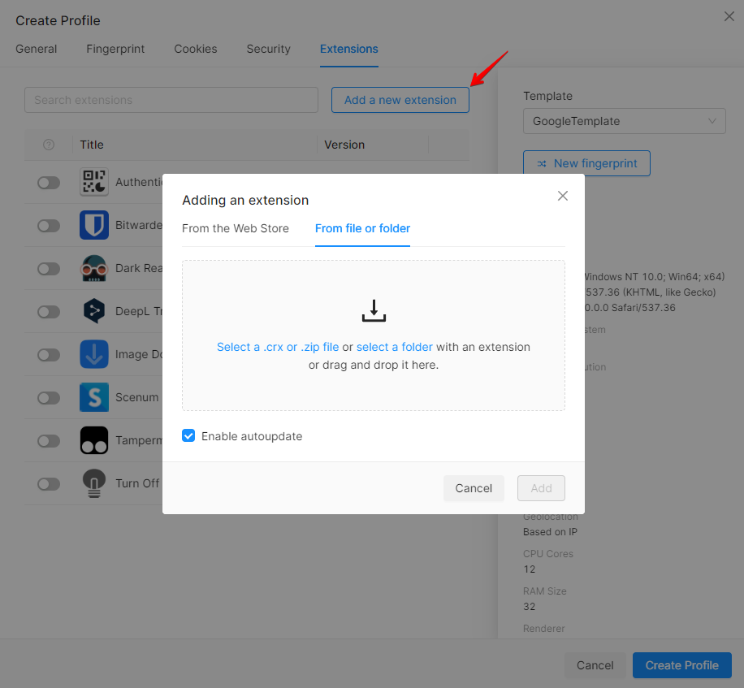Click the help question mark in table header
The image size is (744, 688).
point(49,145)
